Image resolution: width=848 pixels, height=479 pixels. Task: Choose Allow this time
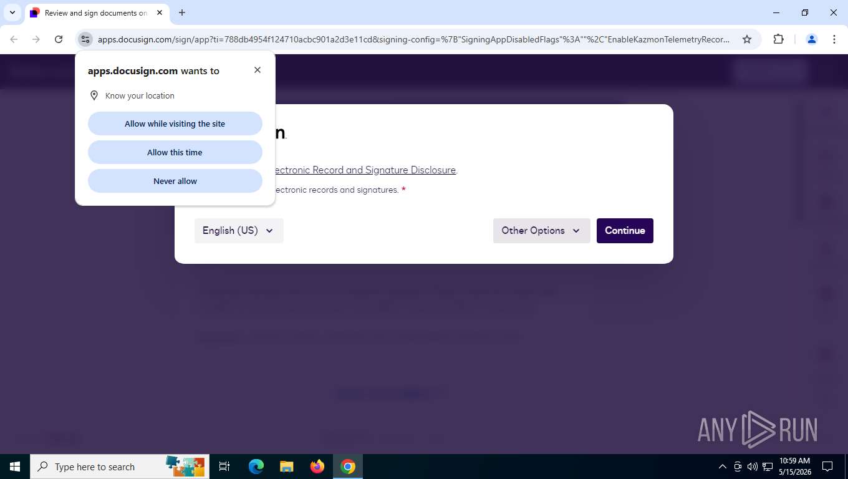coord(175,152)
